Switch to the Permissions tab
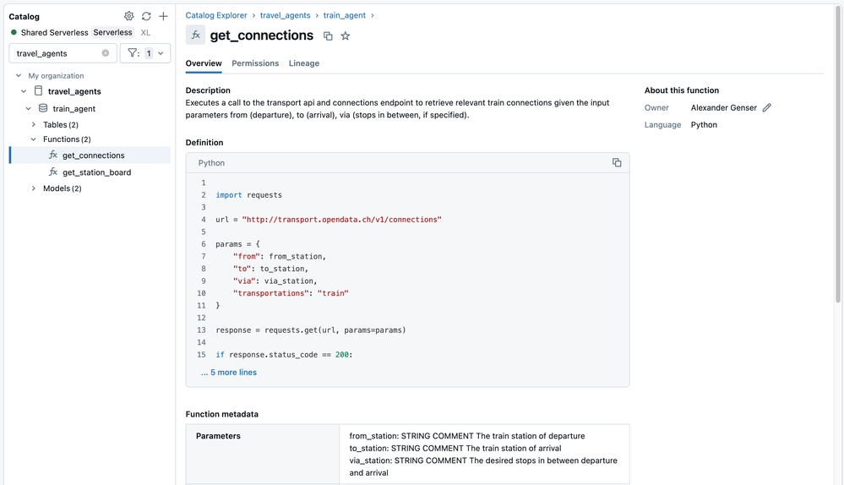Viewport: 844px width, 485px height. [x=255, y=63]
